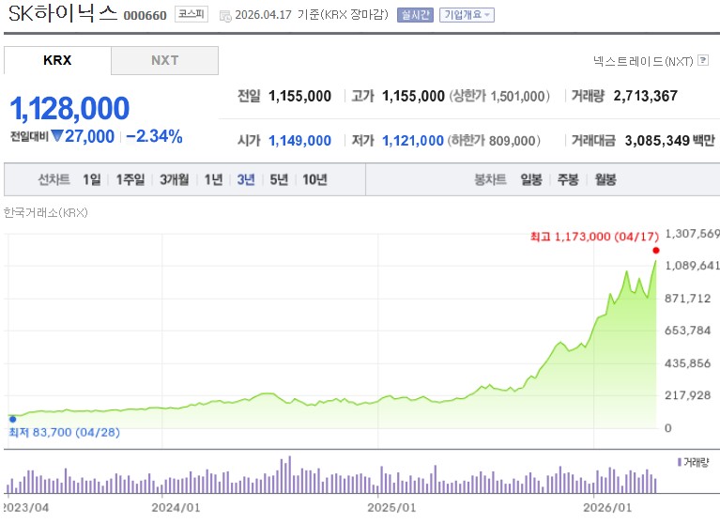Click the stock code 000660
Viewport: 720px width, 524px height.
(146, 16)
